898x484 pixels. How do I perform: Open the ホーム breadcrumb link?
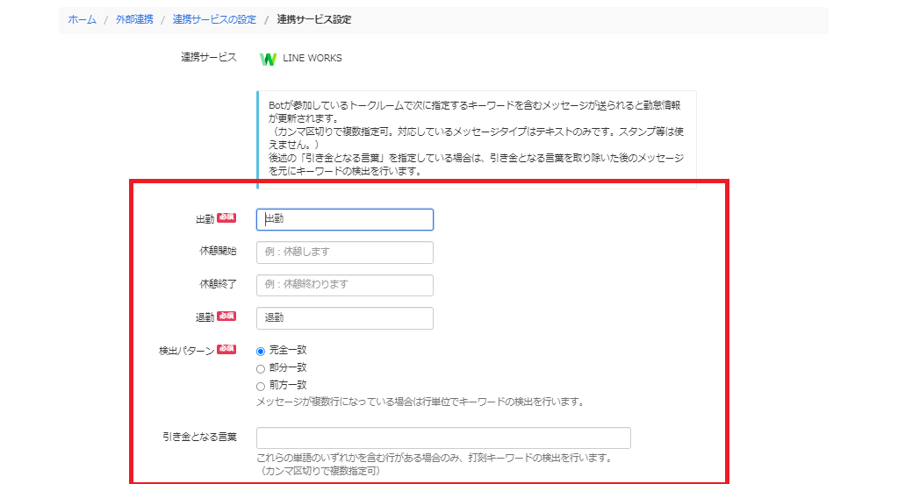[82, 19]
